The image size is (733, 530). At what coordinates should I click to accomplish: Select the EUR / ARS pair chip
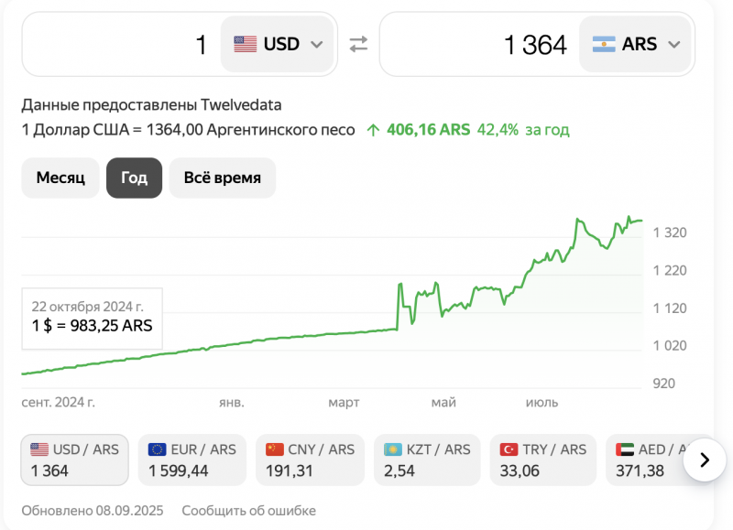point(191,460)
